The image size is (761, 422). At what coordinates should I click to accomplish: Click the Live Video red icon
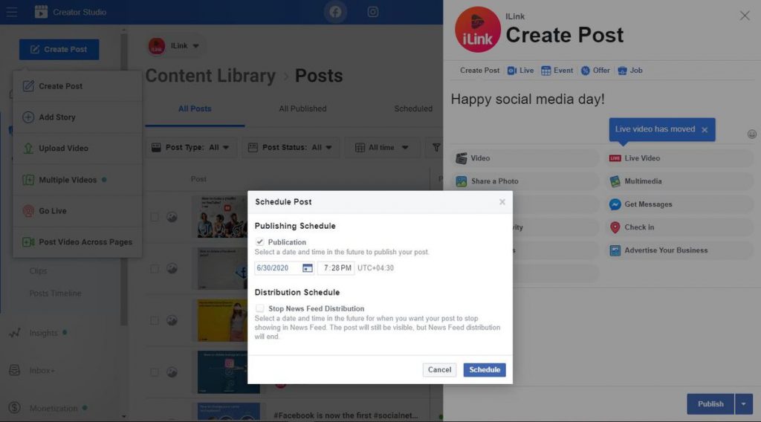[x=615, y=158]
